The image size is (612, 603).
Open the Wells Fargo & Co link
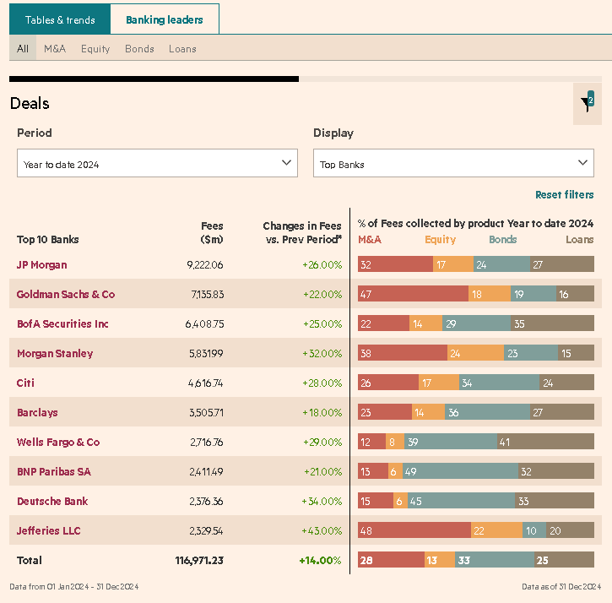tap(58, 442)
